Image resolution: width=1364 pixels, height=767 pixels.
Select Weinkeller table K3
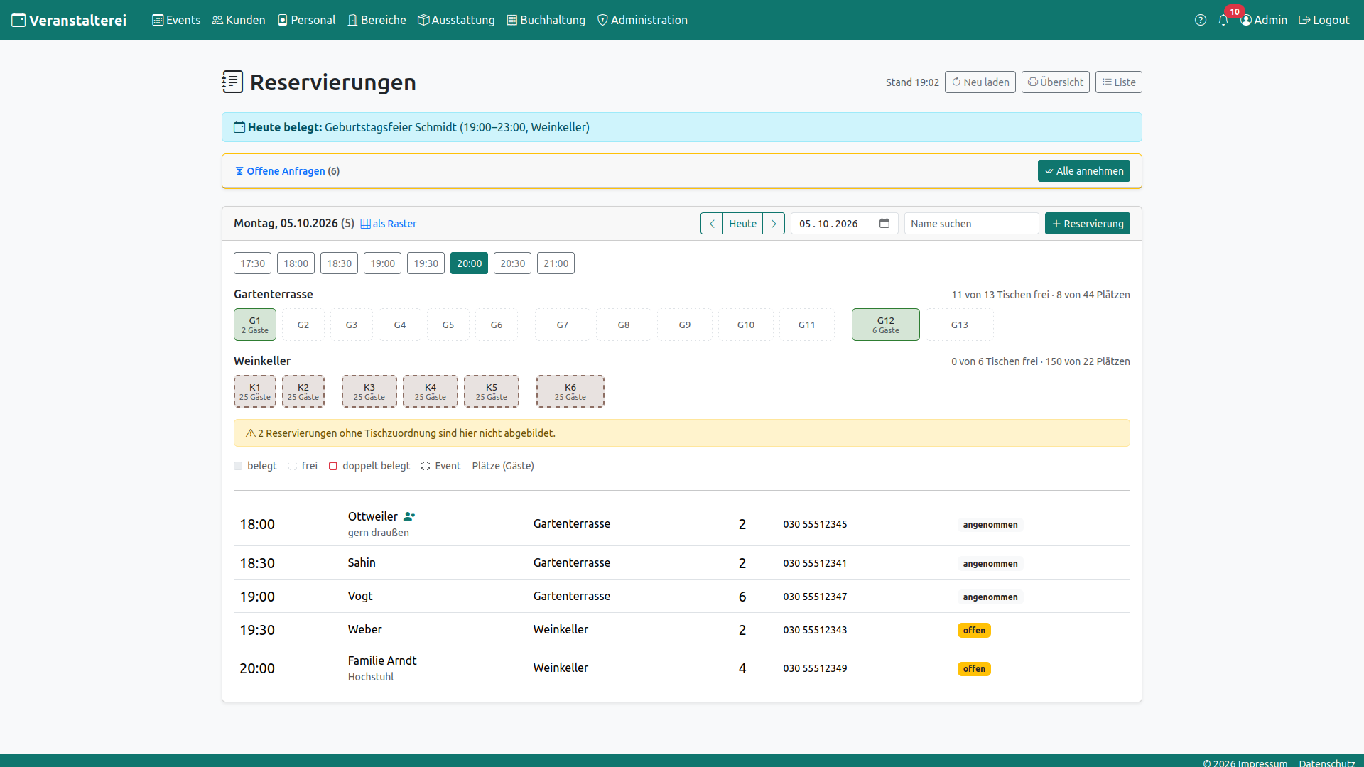369,391
